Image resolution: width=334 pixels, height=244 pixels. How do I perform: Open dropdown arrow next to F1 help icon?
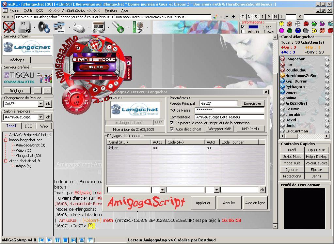pyautogui.click(x=34, y=27)
